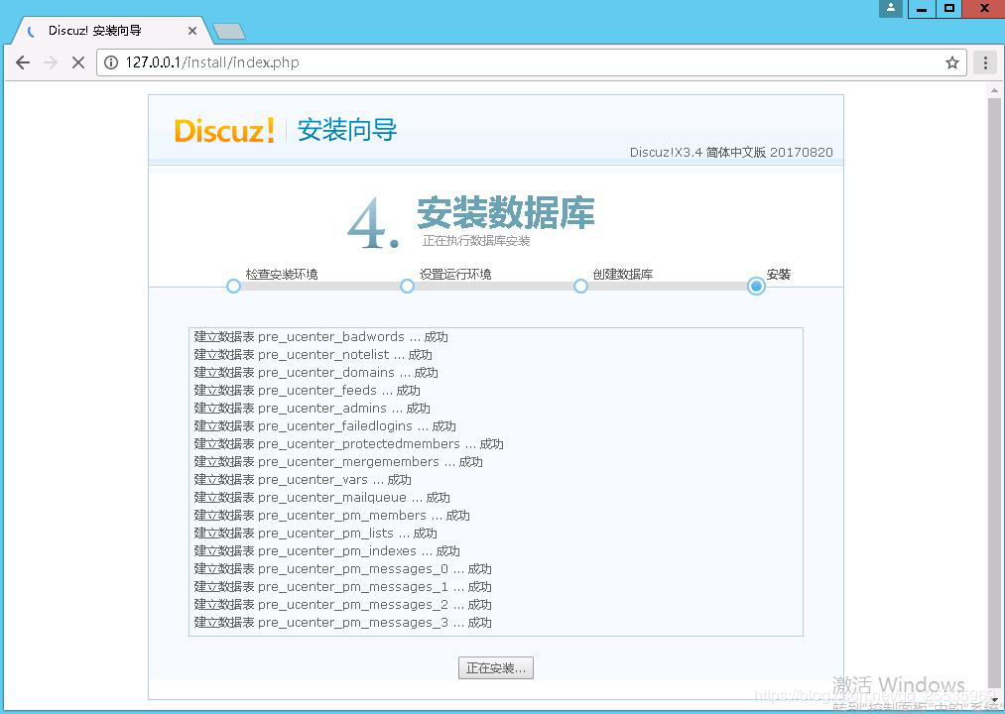Select the 设置运行环境 step circle
The height and width of the screenshot is (714, 1005).
pos(407,286)
